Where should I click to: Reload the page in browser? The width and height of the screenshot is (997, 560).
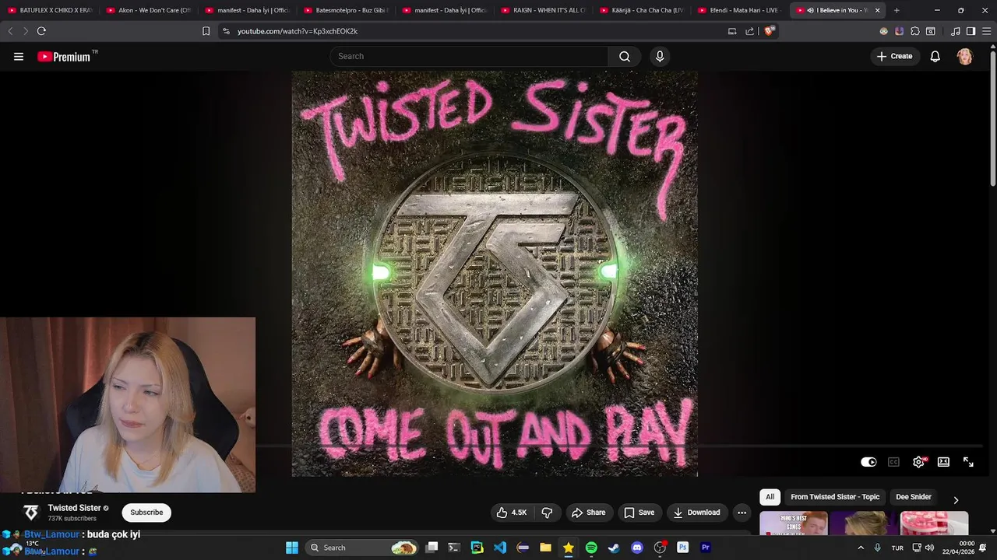41,31
